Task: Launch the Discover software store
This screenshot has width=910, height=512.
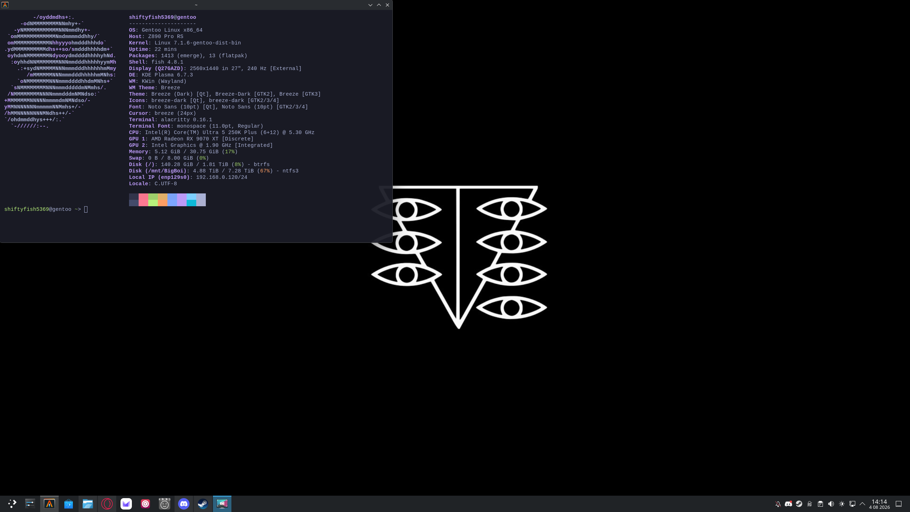Action: (69, 503)
